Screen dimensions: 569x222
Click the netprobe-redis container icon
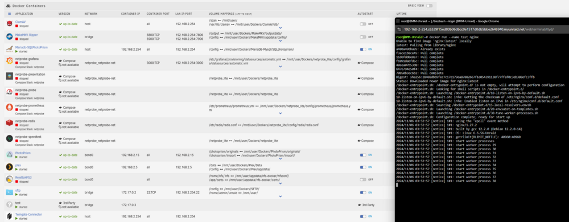pyautogui.click(x=10, y=123)
